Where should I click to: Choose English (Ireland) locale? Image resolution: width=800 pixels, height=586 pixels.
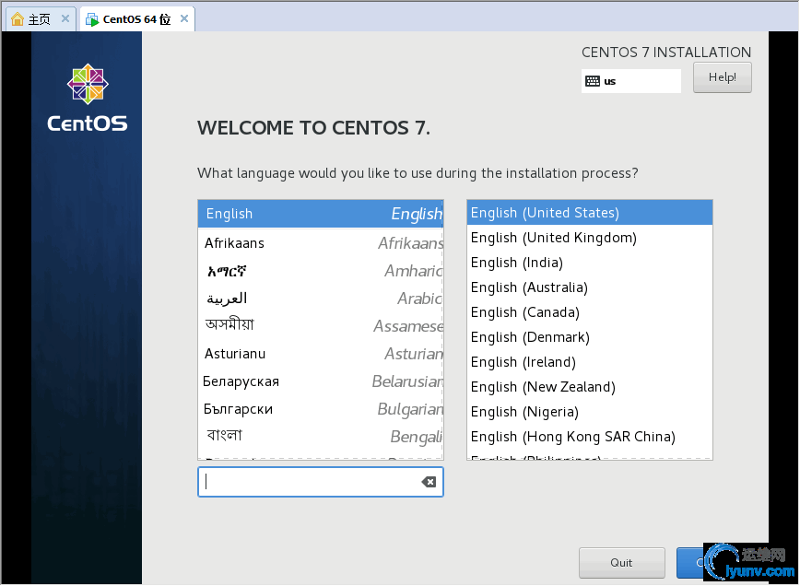click(589, 362)
